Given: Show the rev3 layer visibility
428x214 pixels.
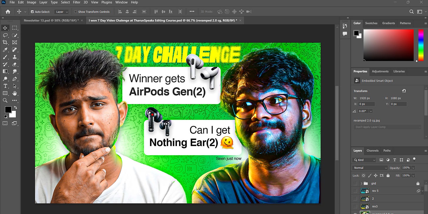Looking at the screenshot, I should coord(355,206).
